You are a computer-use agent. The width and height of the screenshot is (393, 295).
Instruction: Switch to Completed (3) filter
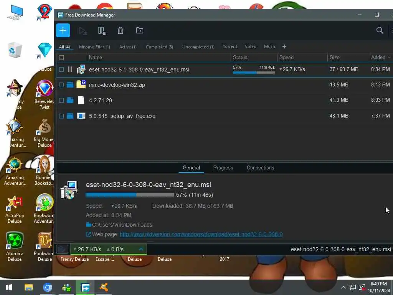(159, 47)
